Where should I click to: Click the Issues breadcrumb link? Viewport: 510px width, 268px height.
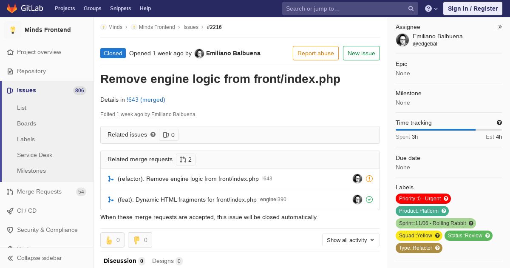[x=191, y=27]
